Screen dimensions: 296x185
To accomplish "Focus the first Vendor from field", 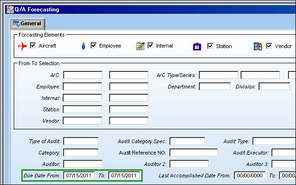I will pos(83,121).
